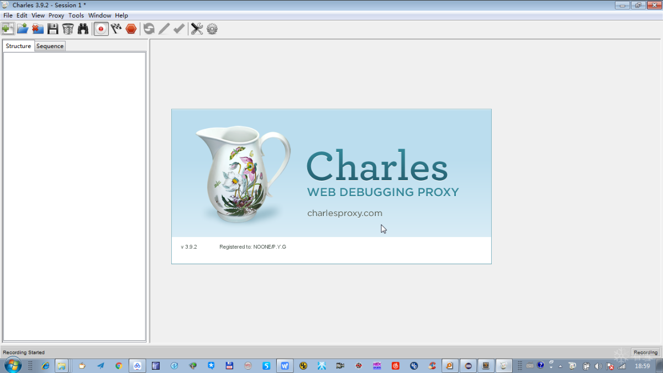Open the Window menu
This screenshot has width=663, height=373.
[99, 15]
